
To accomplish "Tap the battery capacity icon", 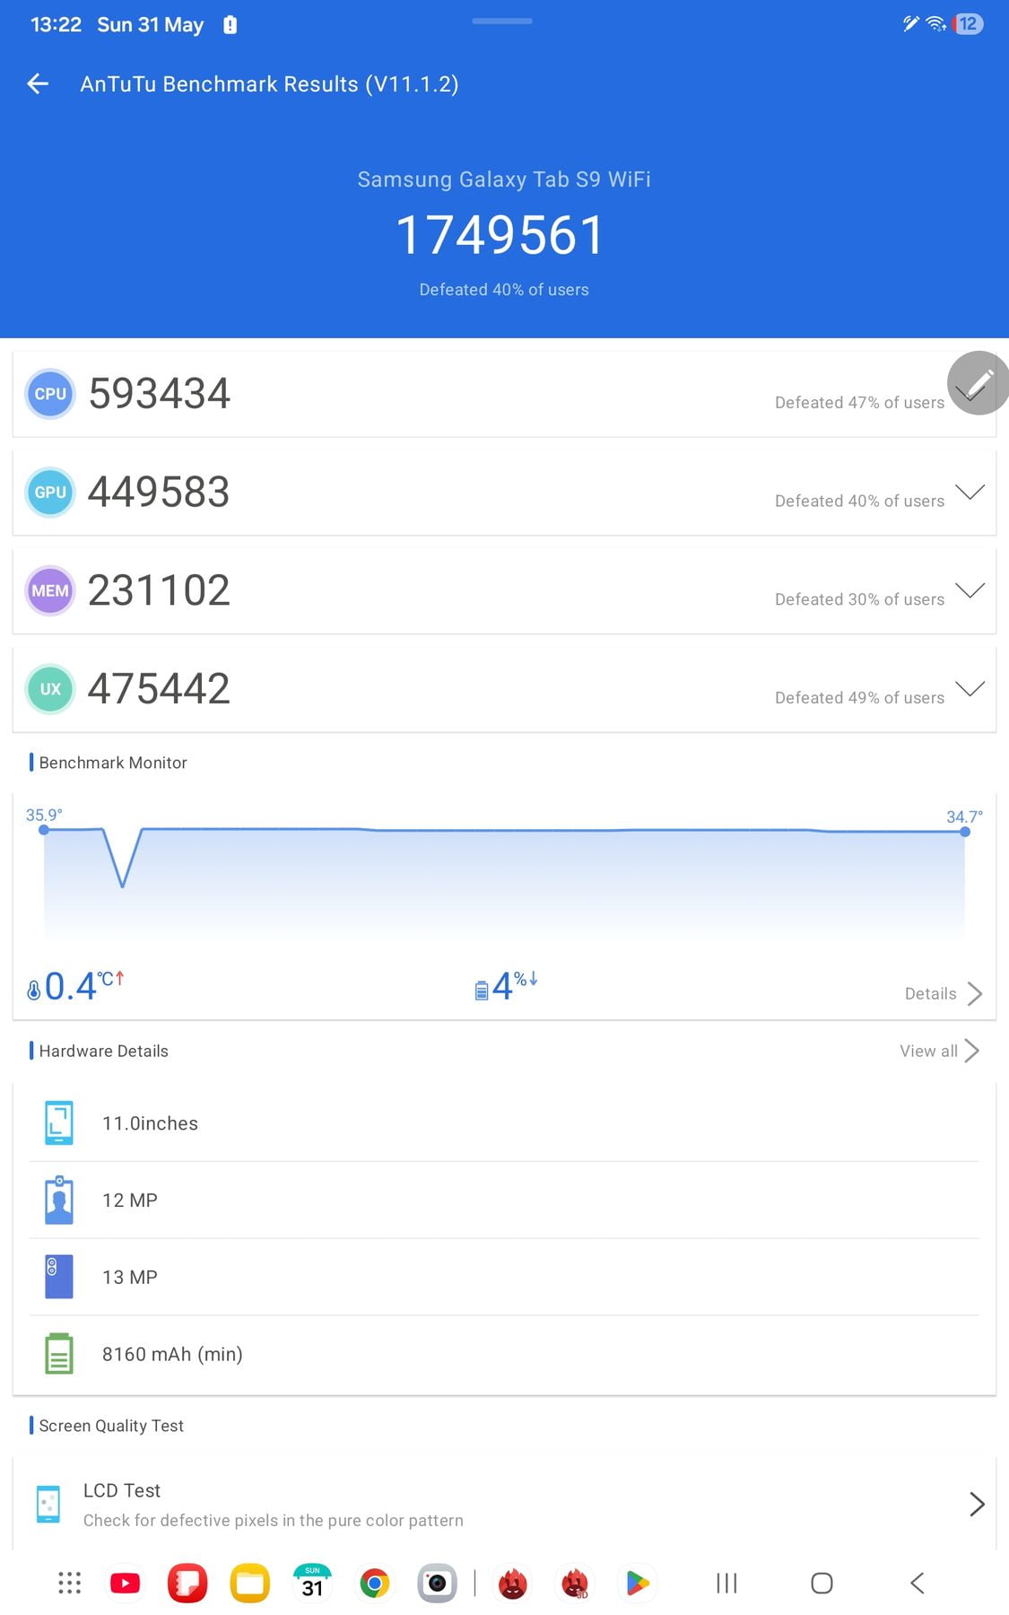I will tap(59, 1353).
